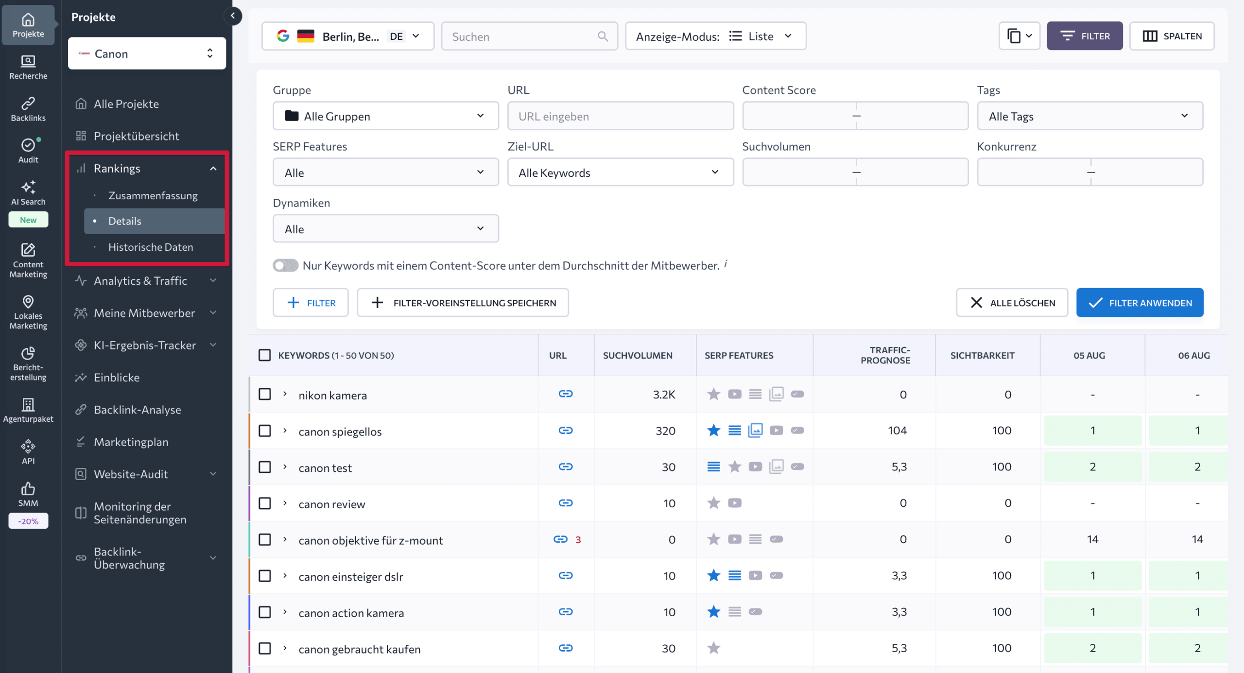
Task: Open the Dynamiken Alle dropdown
Action: [x=385, y=229]
